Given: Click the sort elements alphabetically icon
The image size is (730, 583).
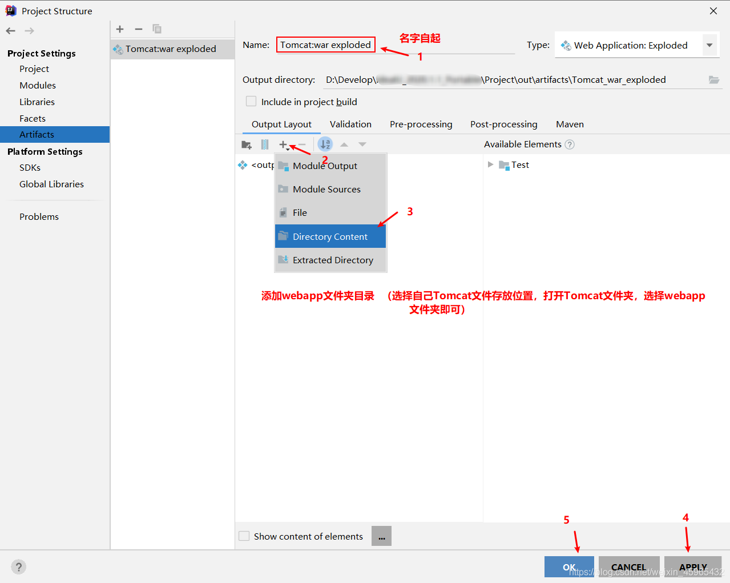Looking at the screenshot, I should tap(324, 144).
